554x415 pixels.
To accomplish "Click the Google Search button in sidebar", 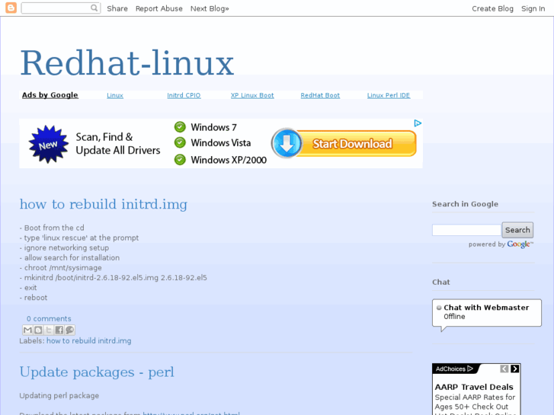I will pos(517,230).
